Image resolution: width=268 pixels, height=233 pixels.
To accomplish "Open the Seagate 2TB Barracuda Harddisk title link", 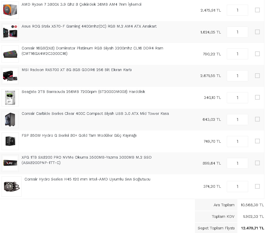I will tap(83, 92).
